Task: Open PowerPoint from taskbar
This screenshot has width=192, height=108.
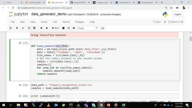Action: pos(108,105)
